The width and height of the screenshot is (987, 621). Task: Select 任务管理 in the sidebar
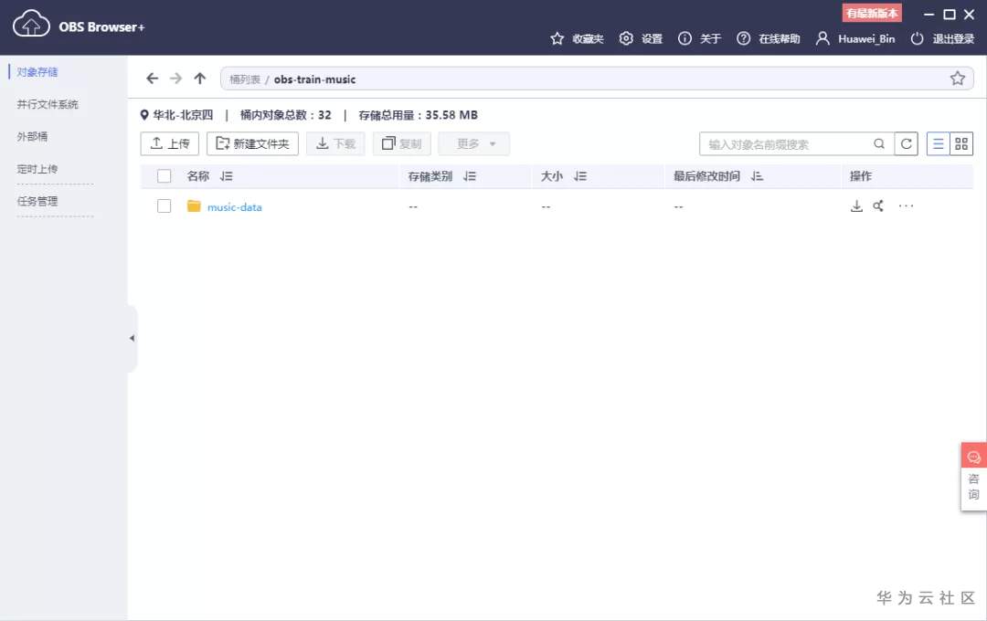[37, 201]
